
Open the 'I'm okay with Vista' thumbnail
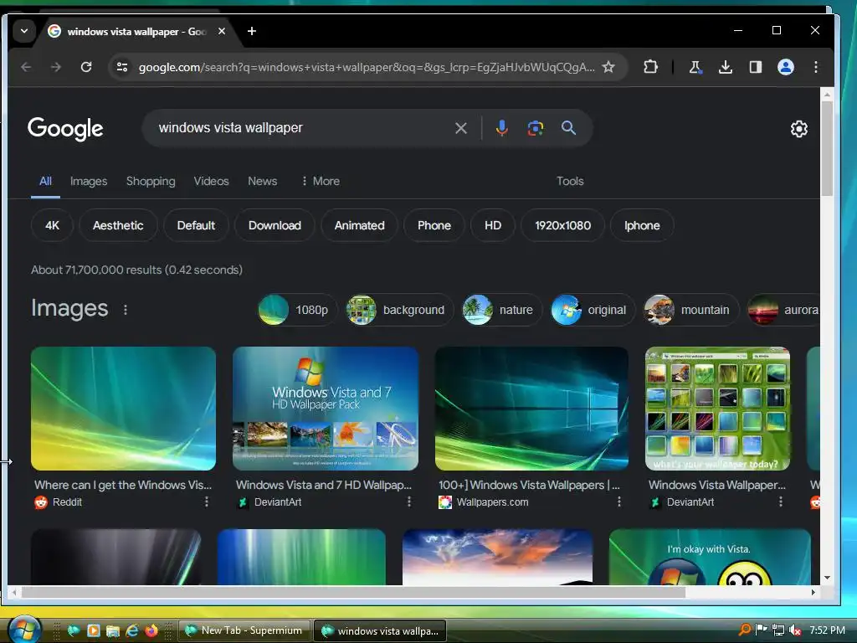tap(710, 557)
